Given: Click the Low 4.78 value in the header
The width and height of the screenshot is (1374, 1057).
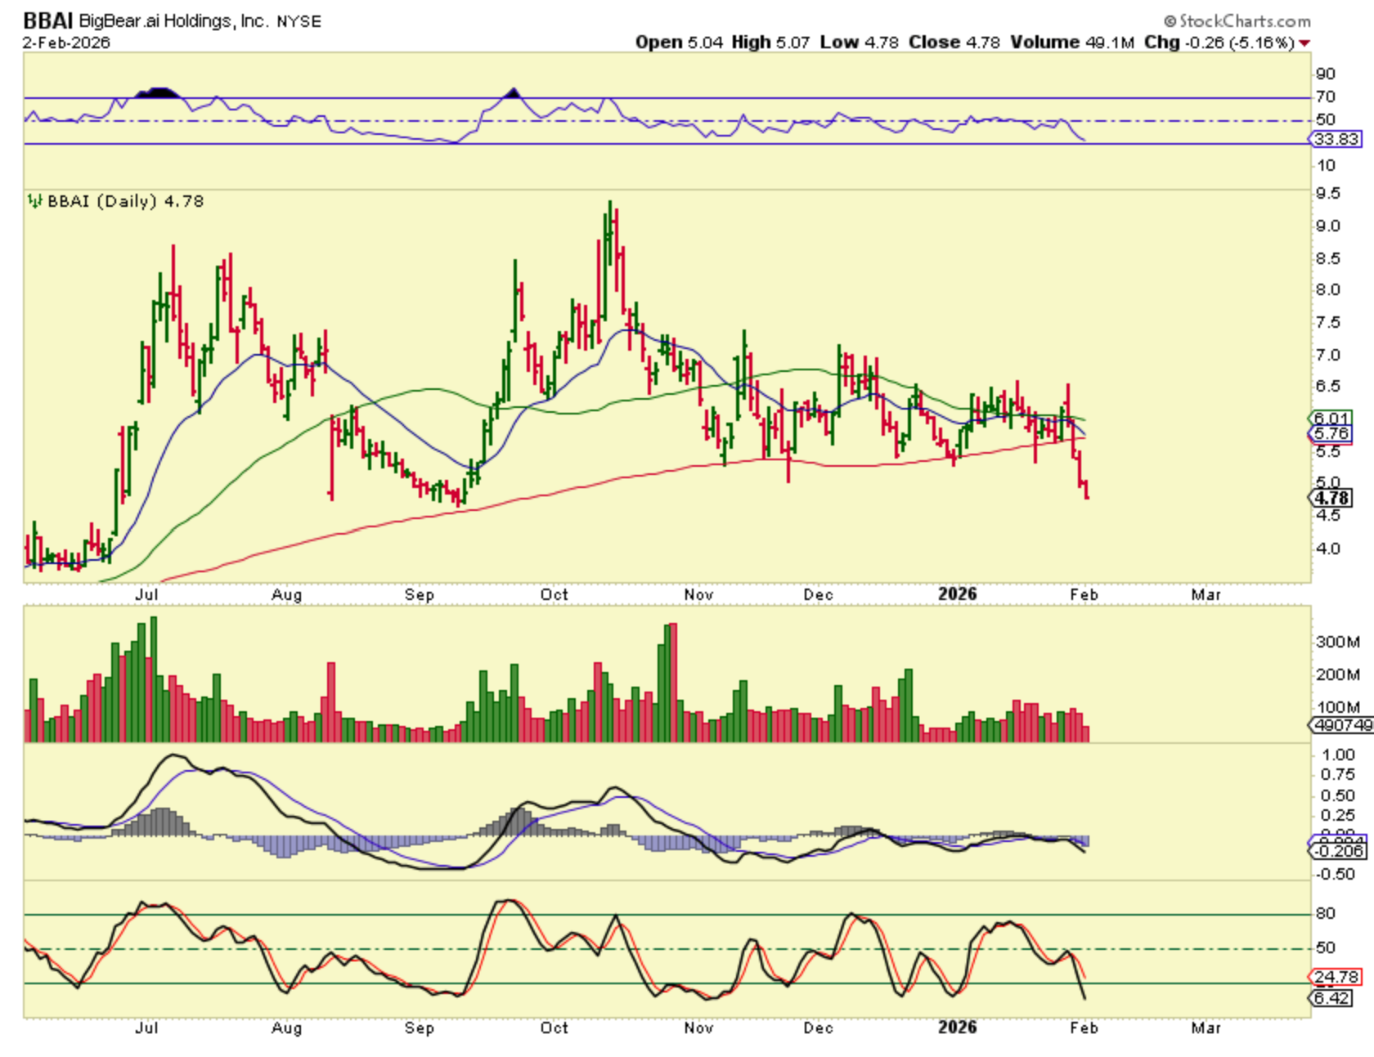Looking at the screenshot, I should [860, 43].
